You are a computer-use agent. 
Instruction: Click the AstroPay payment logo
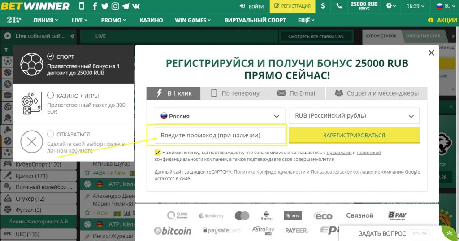pos(263,230)
